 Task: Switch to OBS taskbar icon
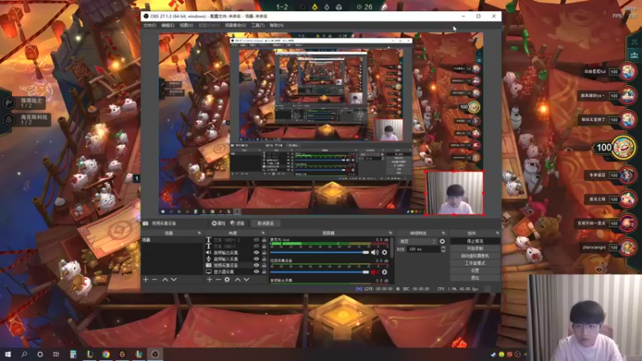click(155, 354)
